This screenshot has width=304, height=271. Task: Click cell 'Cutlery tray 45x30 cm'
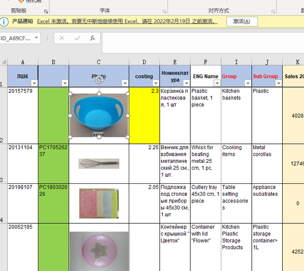[x=206, y=203]
